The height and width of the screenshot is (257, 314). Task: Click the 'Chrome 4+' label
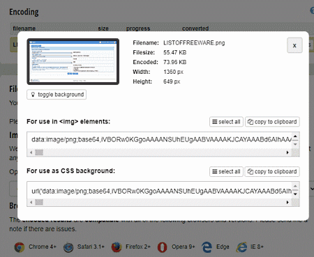(x=43, y=247)
